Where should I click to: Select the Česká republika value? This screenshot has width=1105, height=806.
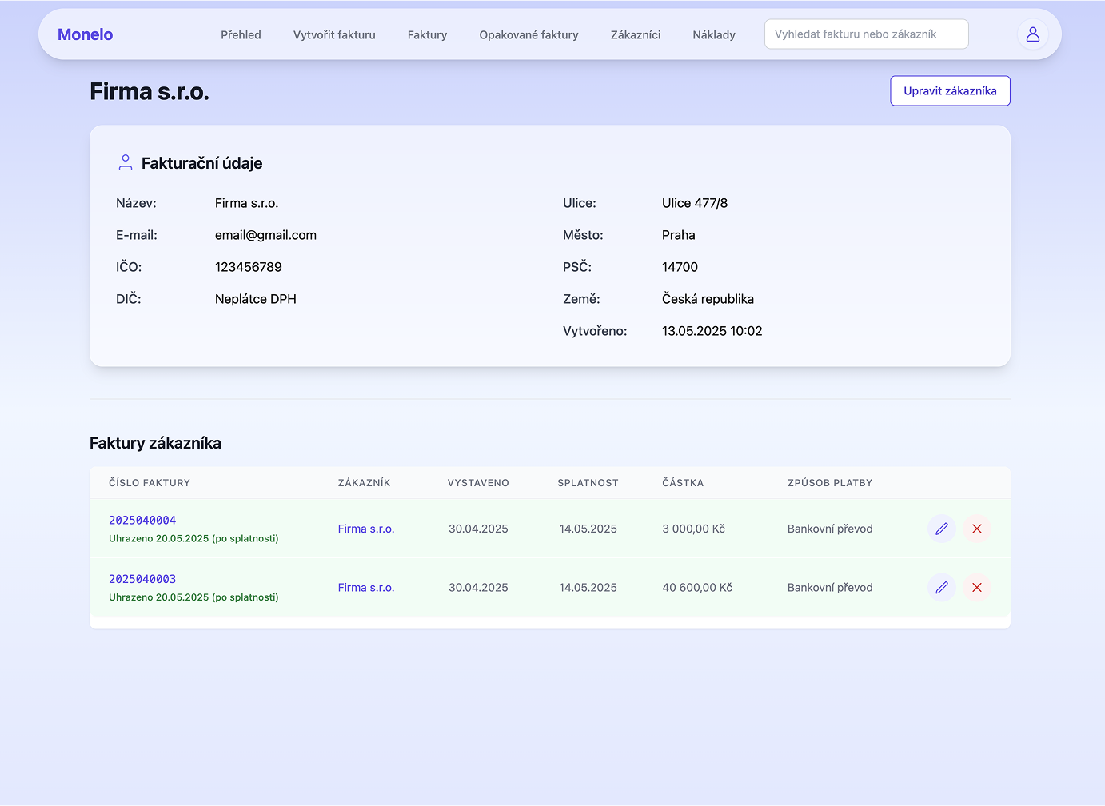[x=708, y=299]
